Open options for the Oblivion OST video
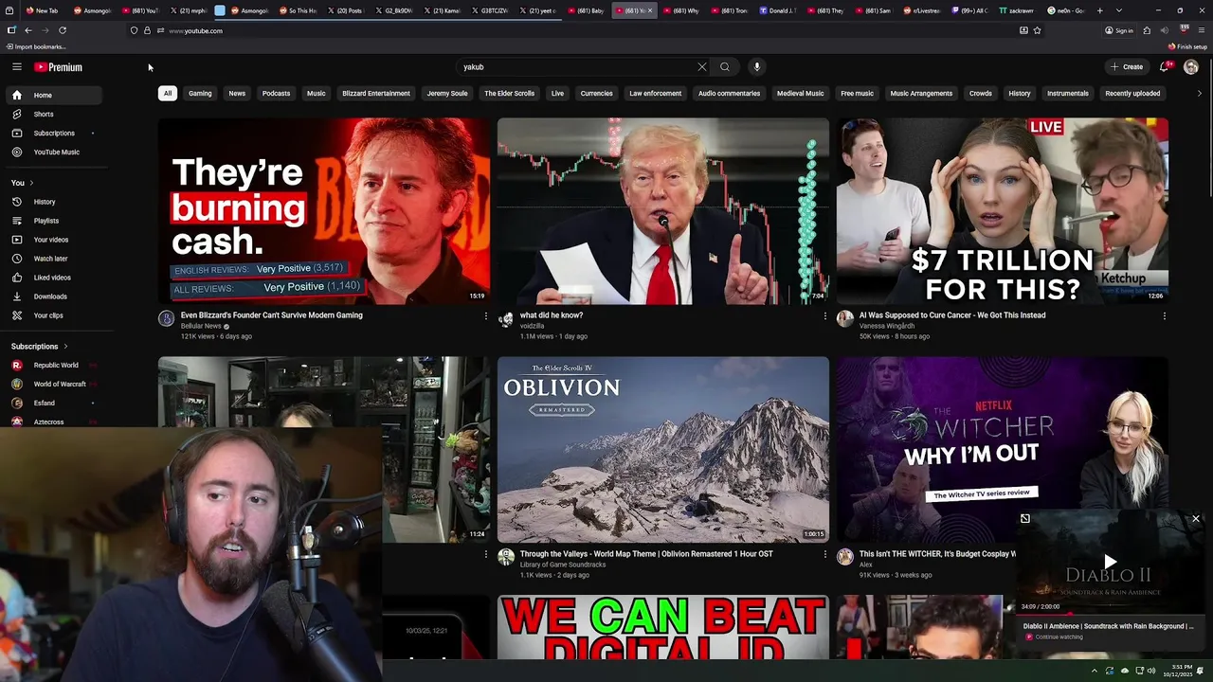 tap(824, 554)
